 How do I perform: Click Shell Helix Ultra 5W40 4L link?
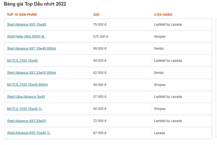tap(26, 37)
